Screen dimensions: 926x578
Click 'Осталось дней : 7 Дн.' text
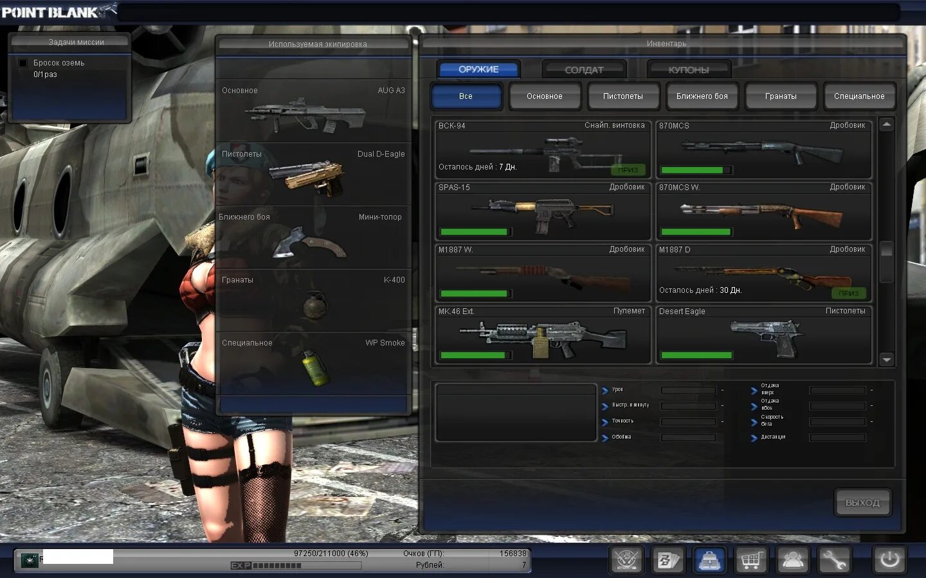[x=478, y=167]
